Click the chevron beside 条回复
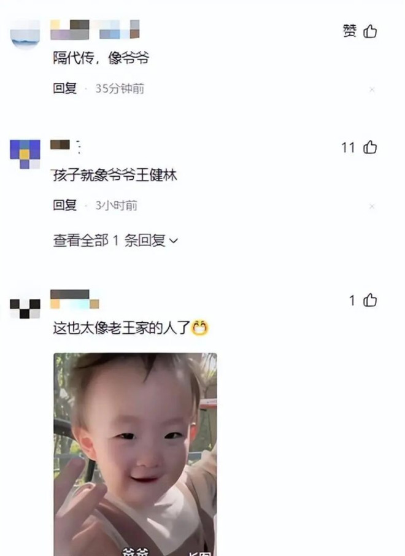The width and height of the screenshot is (405, 556). pos(174,241)
